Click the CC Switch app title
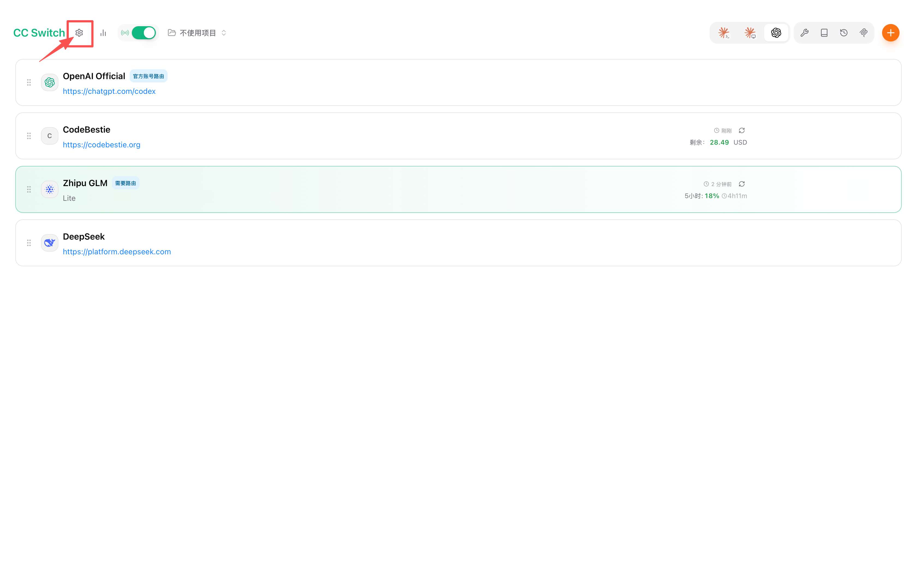Viewport: 917px width, 573px height. (39, 33)
